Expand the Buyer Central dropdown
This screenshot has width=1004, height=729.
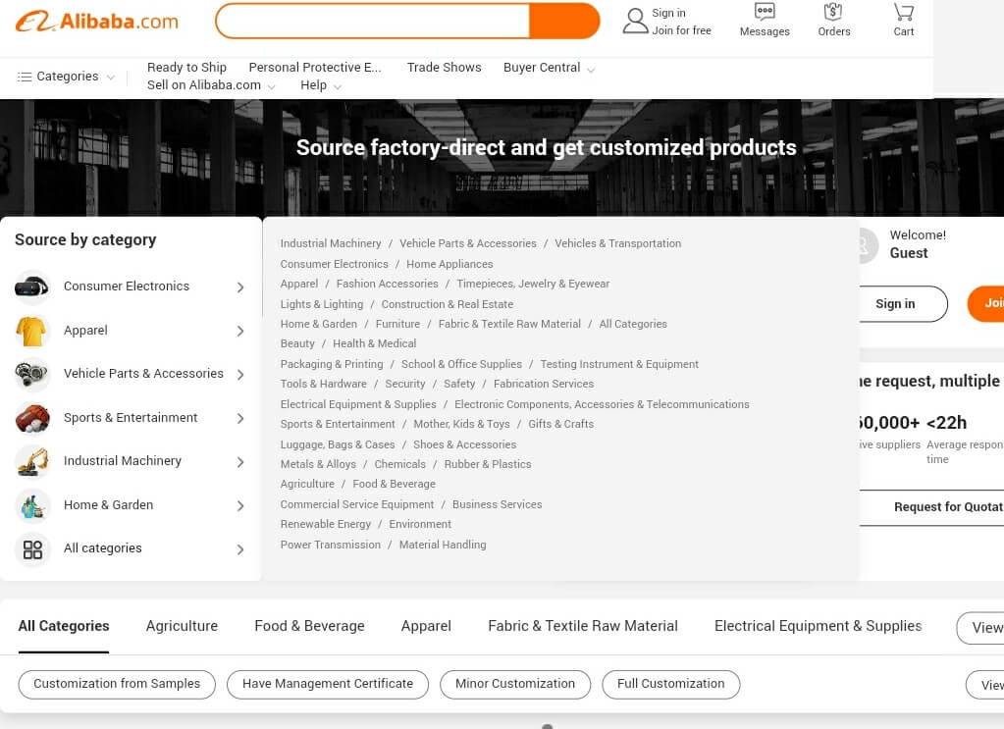[591, 70]
